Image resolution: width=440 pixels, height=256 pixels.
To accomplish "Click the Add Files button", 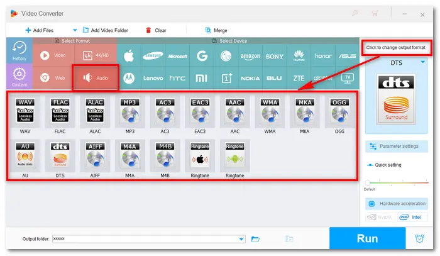I will 39,30.
